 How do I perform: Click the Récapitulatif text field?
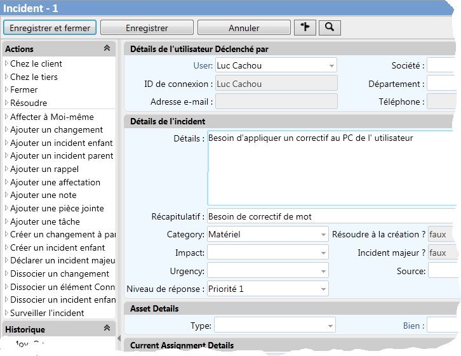(330, 216)
